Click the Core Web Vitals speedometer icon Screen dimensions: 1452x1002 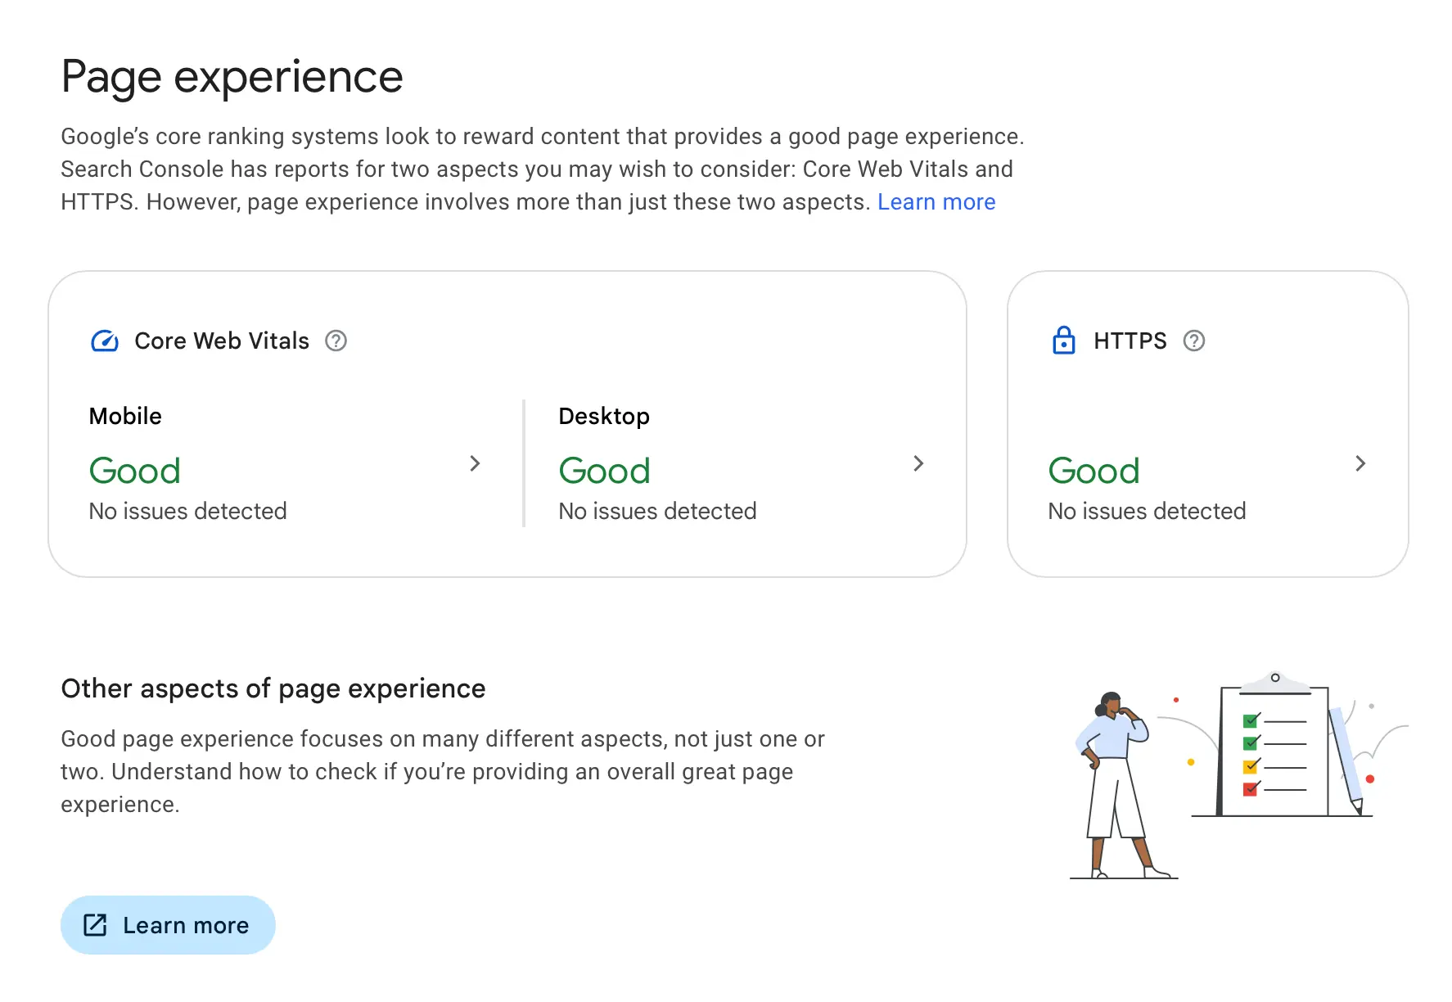coord(104,341)
